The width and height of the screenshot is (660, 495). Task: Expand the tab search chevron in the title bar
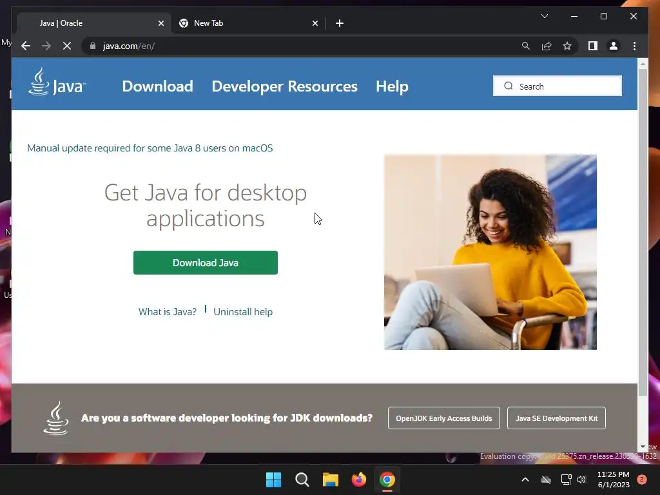545,16
